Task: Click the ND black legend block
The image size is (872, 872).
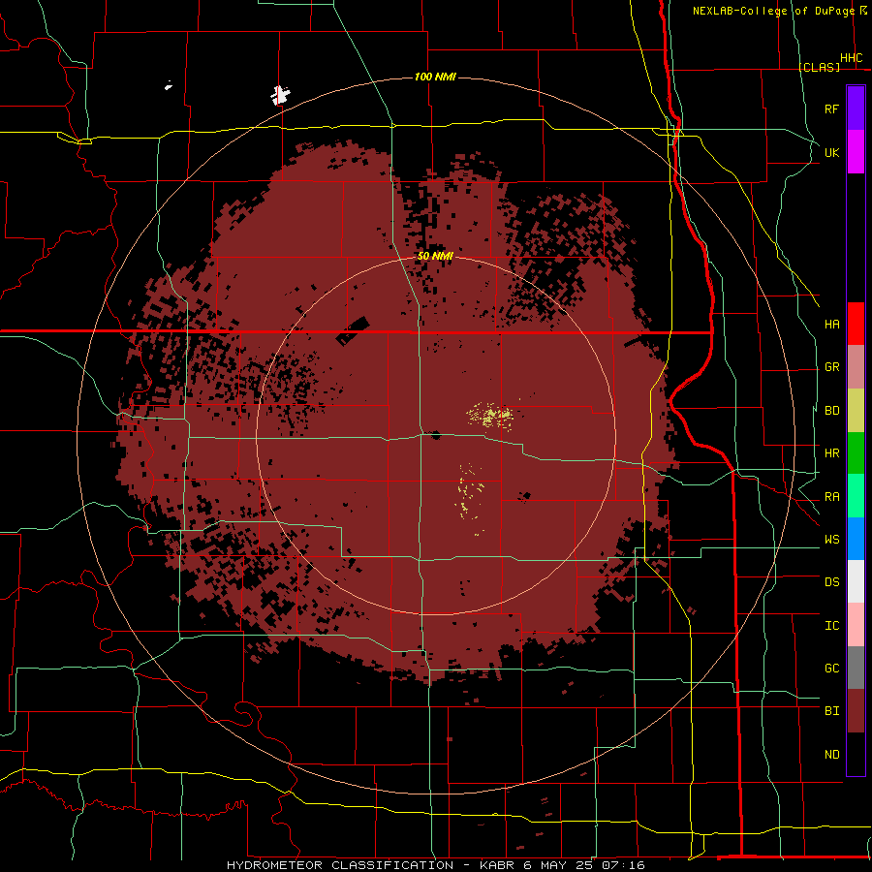Action: coord(856,754)
